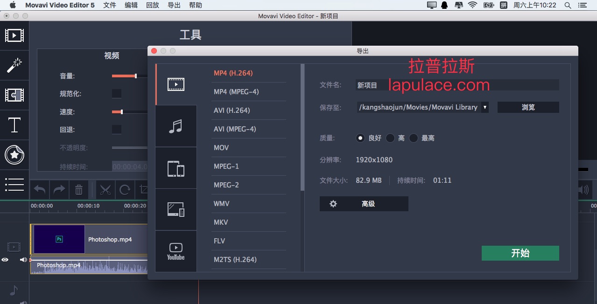Screen dimensions: 597x304
Task: Split the clip with the scissors tool
Action: click(x=105, y=190)
